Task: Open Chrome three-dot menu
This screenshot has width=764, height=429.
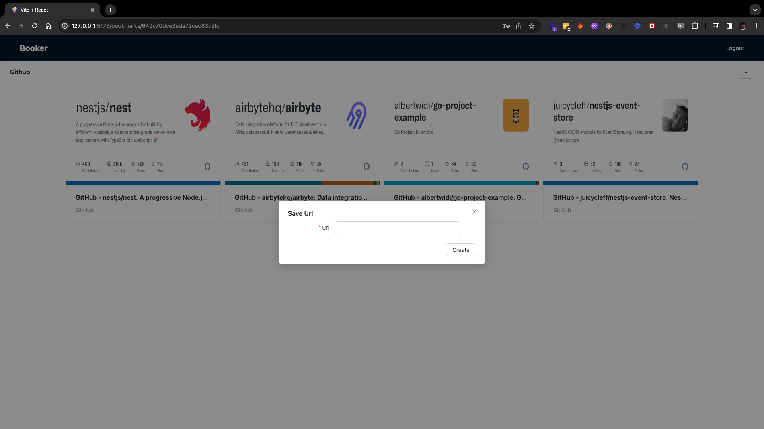Action: point(756,26)
